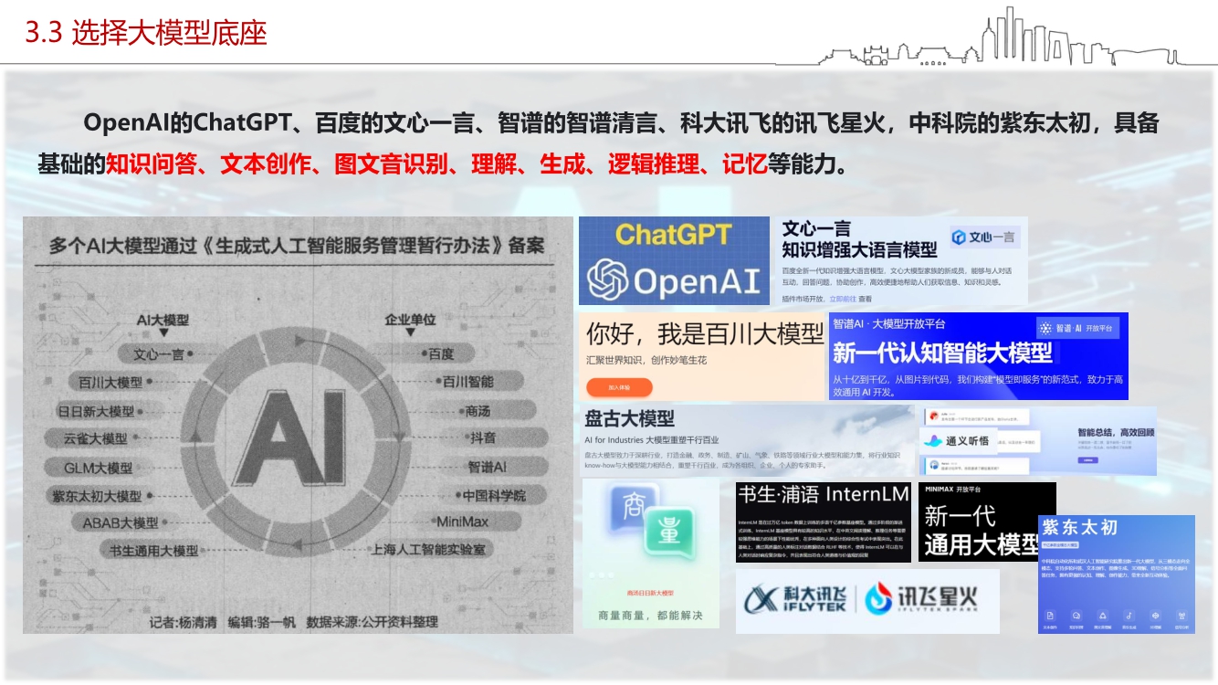Click the 商量商量，都能解决 slogan

click(651, 616)
